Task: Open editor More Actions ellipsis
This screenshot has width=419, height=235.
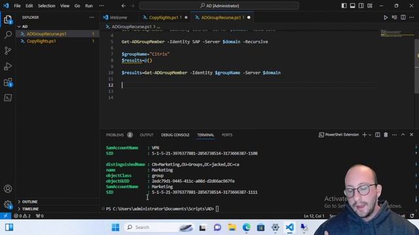Action: coord(412,18)
